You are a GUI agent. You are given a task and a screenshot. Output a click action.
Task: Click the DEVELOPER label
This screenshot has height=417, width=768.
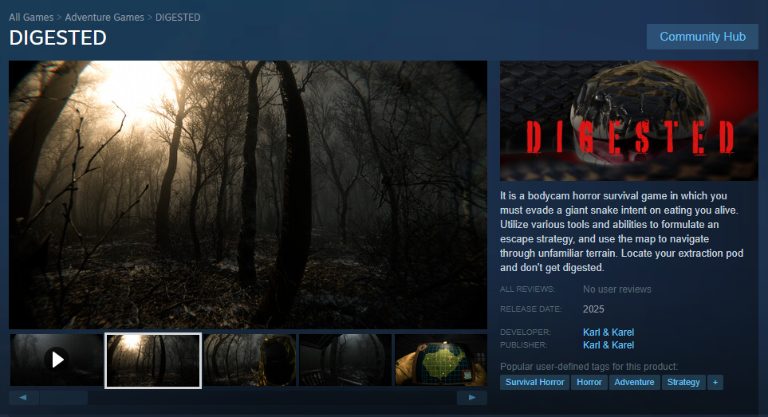click(x=526, y=332)
